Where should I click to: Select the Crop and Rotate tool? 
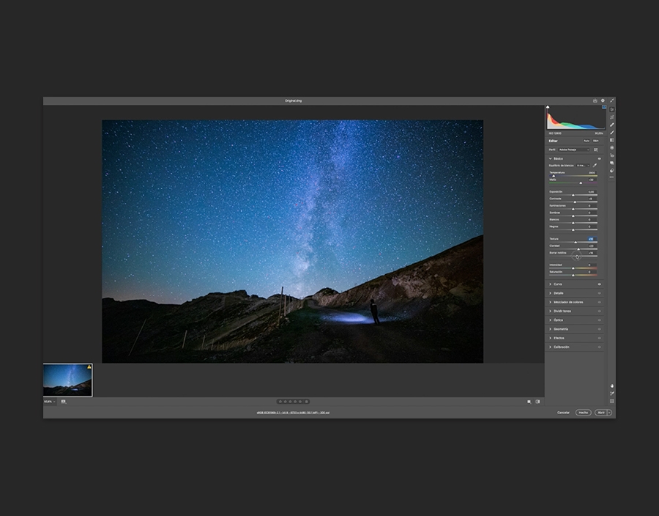[612, 117]
